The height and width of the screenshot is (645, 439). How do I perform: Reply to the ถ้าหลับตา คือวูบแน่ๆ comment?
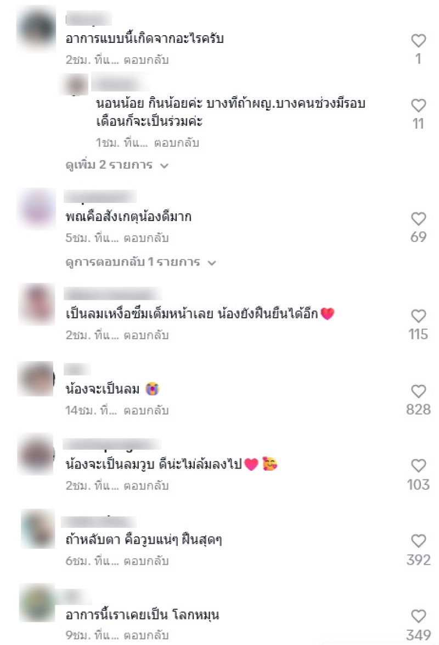click(x=146, y=561)
